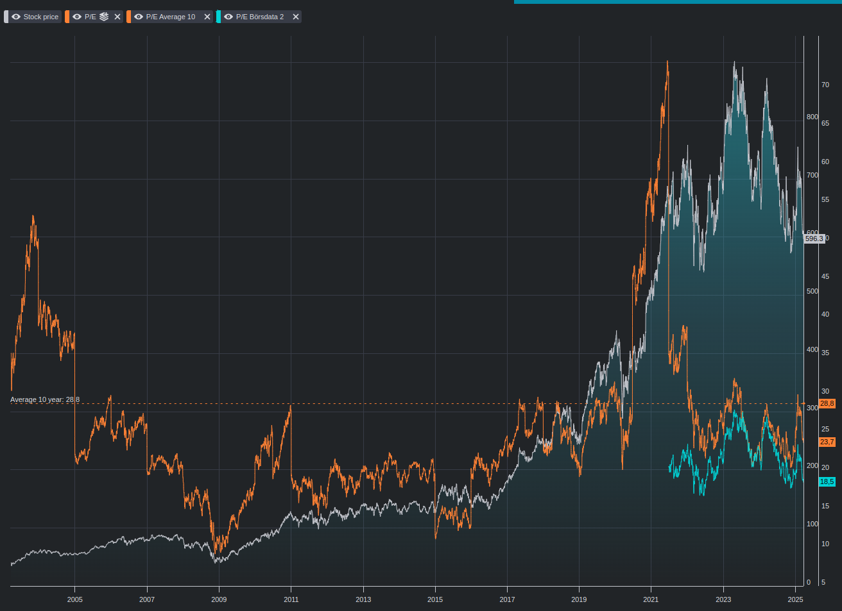Toggle P/E Börsdata 2 eye icon
Image resolution: width=842 pixels, height=611 pixels.
coord(228,17)
